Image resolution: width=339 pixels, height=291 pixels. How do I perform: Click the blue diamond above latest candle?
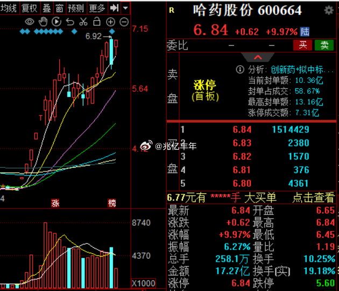click(x=112, y=32)
